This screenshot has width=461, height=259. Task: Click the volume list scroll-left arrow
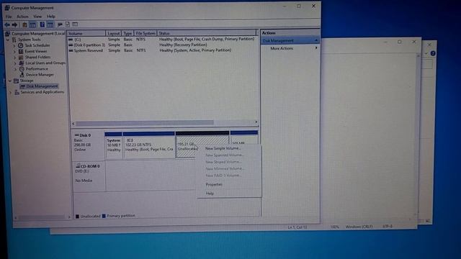click(73, 123)
